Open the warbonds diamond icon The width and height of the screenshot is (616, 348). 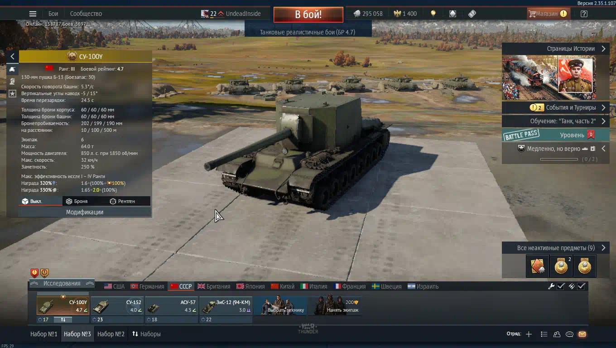(x=452, y=14)
